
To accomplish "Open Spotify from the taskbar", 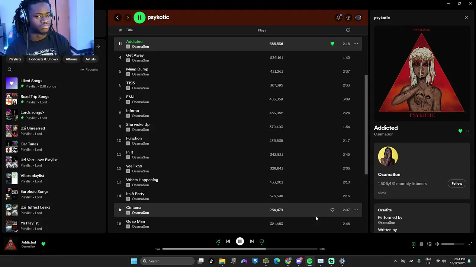I will [x=309, y=261].
